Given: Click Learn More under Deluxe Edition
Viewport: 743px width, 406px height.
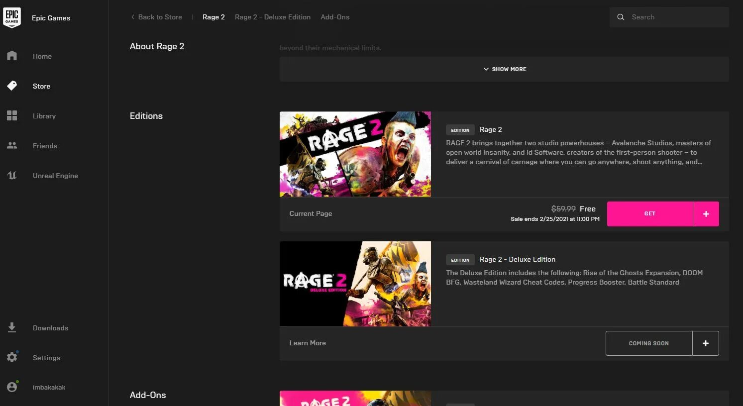Looking at the screenshot, I should [308, 343].
